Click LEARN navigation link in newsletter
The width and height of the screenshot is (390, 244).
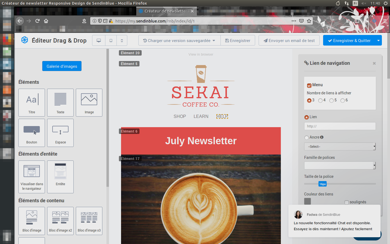(x=201, y=116)
